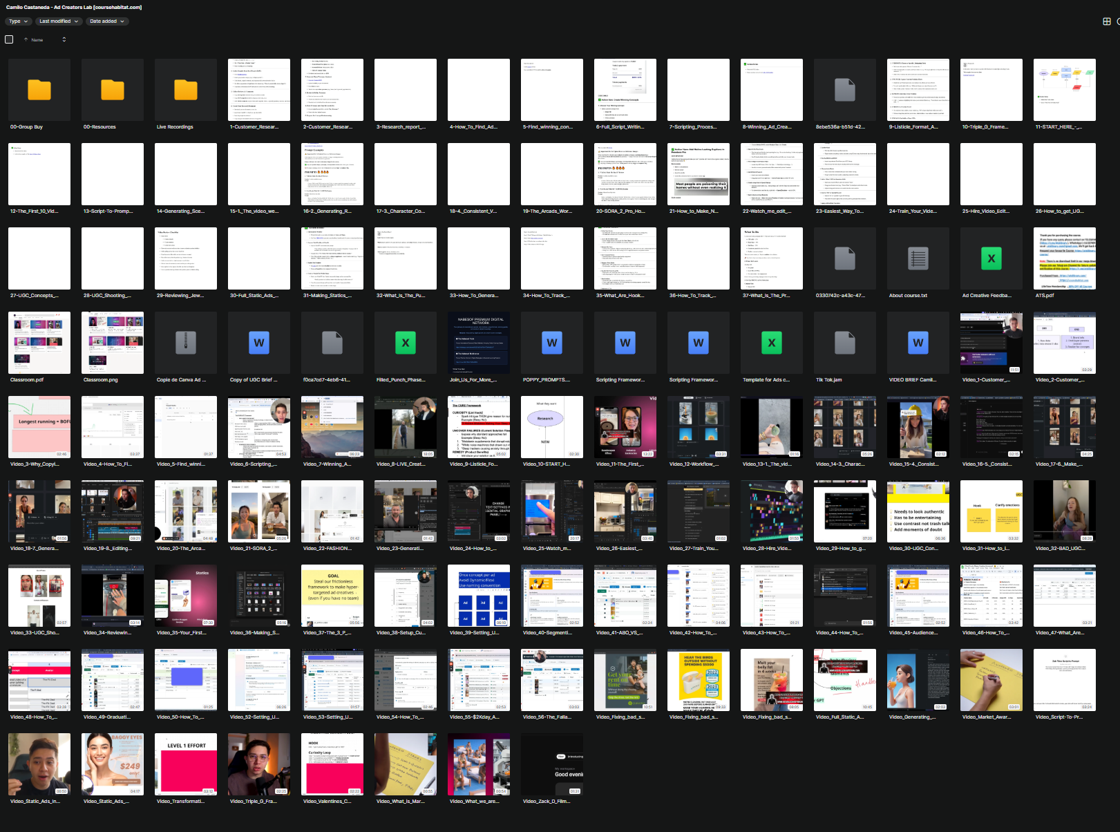Viewport: 1120px width, 832px height.
Task: Open ATS.pdf thumbnail
Action: click(1065, 258)
